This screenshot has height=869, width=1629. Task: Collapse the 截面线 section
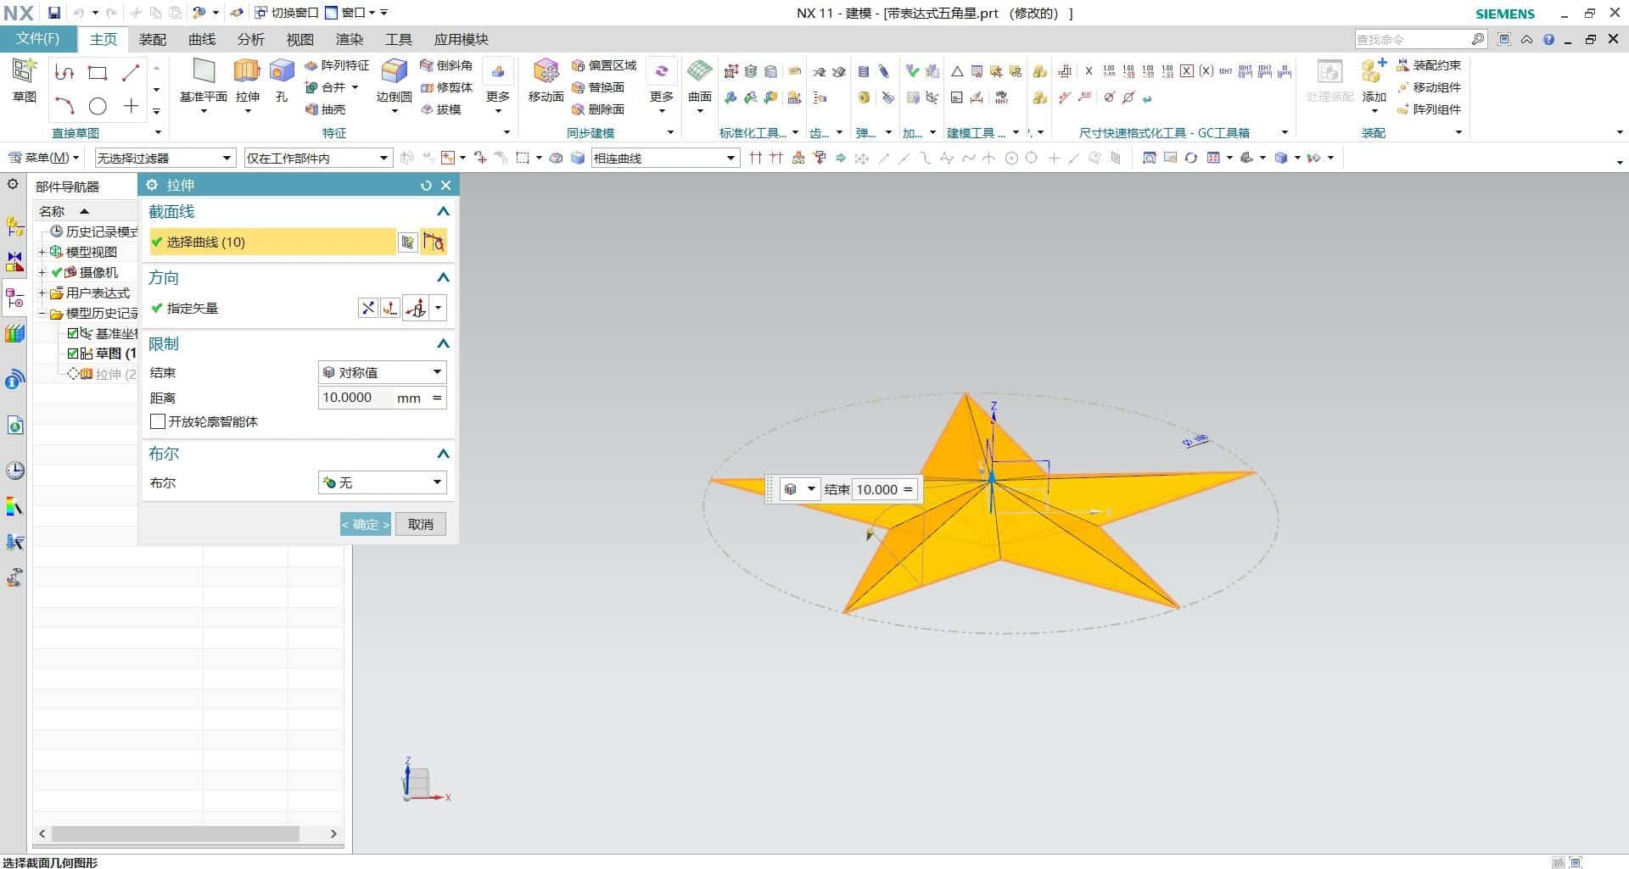pyautogui.click(x=443, y=212)
